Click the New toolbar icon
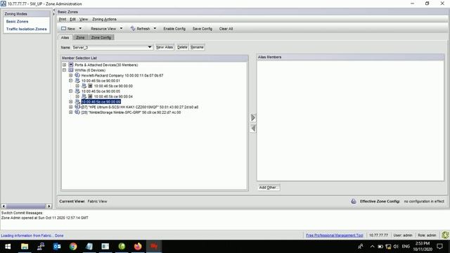 (64, 28)
